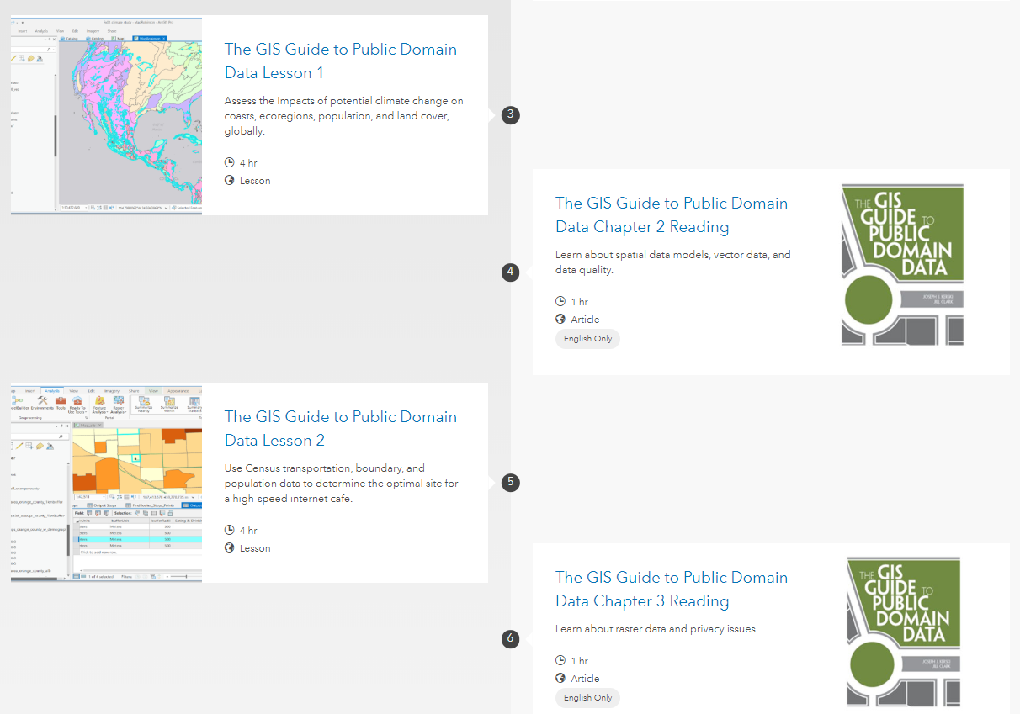Click the '4 hr' duration on Lesson 2 card
This screenshot has width=1020, height=714.
pos(248,531)
